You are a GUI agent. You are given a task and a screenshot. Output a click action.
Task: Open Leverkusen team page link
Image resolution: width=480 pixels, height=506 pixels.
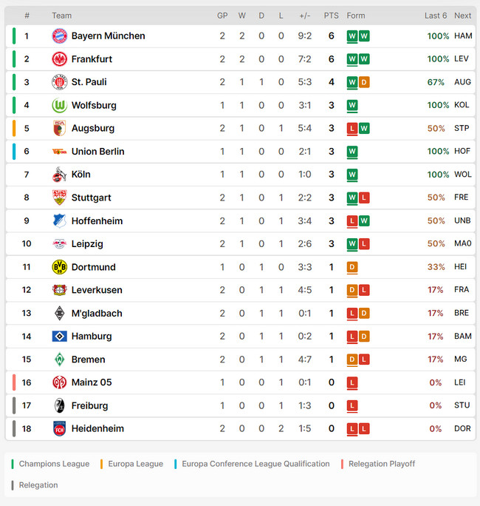(x=97, y=290)
